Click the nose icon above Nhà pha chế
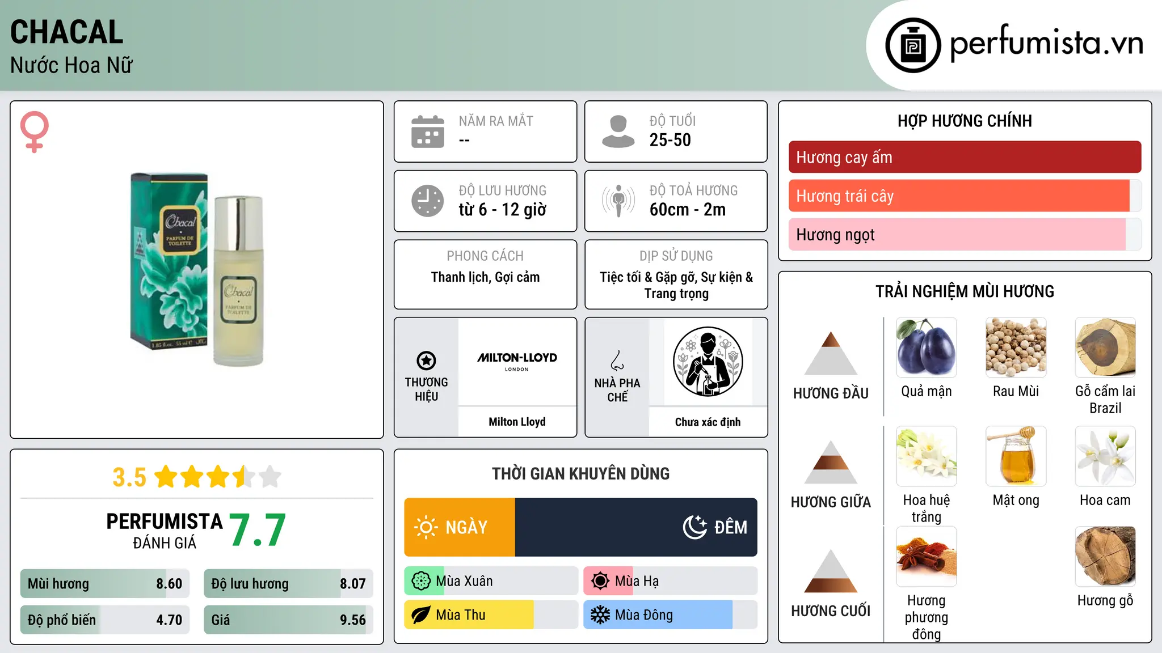This screenshot has height=653, width=1162. (x=617, y=361)
